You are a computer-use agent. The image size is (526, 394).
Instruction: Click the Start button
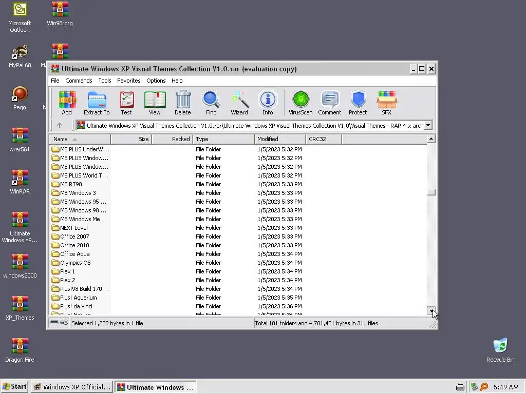point(14,387)
